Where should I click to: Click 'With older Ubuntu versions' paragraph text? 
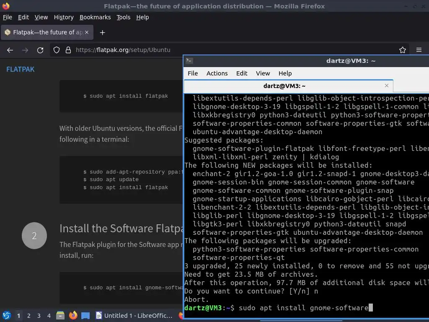[121, 134]
